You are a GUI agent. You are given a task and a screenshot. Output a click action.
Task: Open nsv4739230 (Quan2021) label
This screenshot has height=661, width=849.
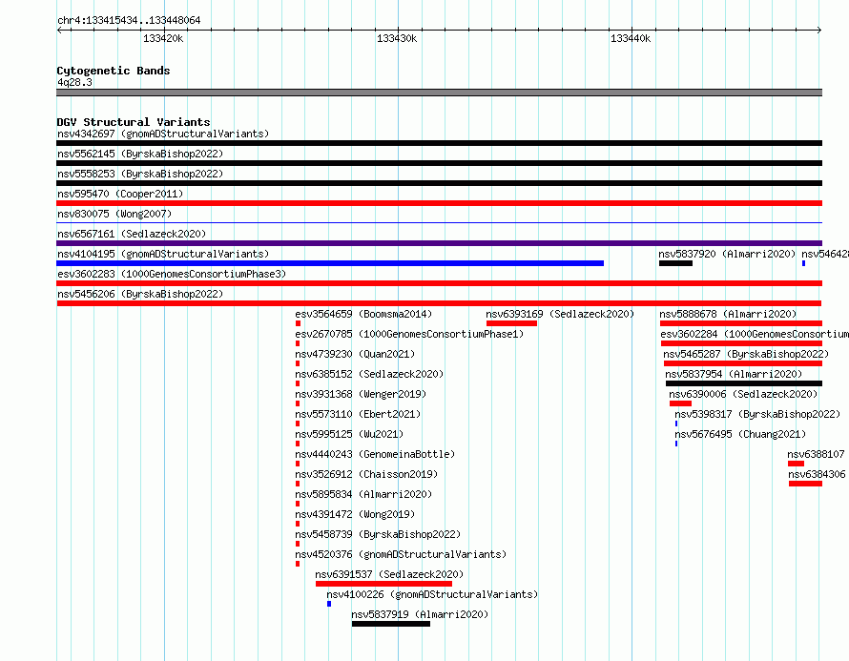[355, 354]
